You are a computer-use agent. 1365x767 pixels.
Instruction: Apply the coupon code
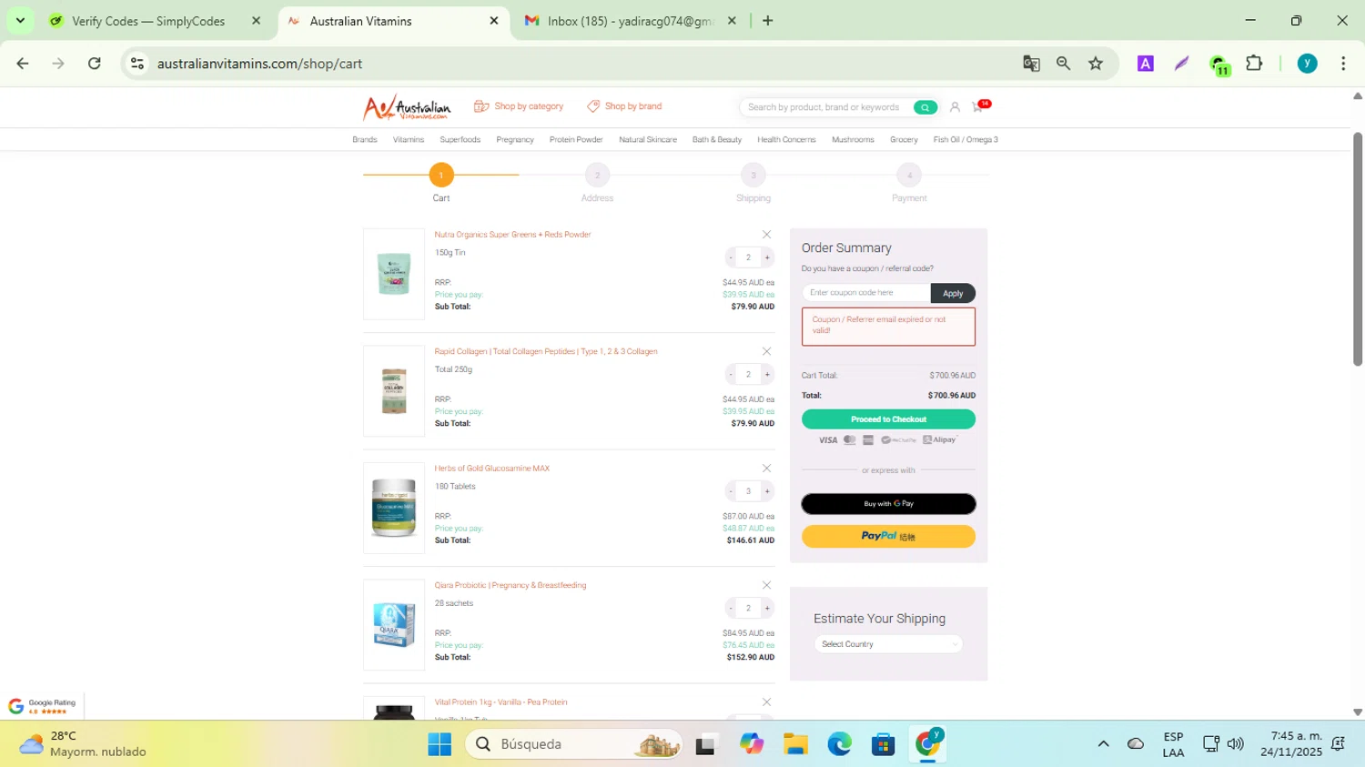(x=953, y=293)
